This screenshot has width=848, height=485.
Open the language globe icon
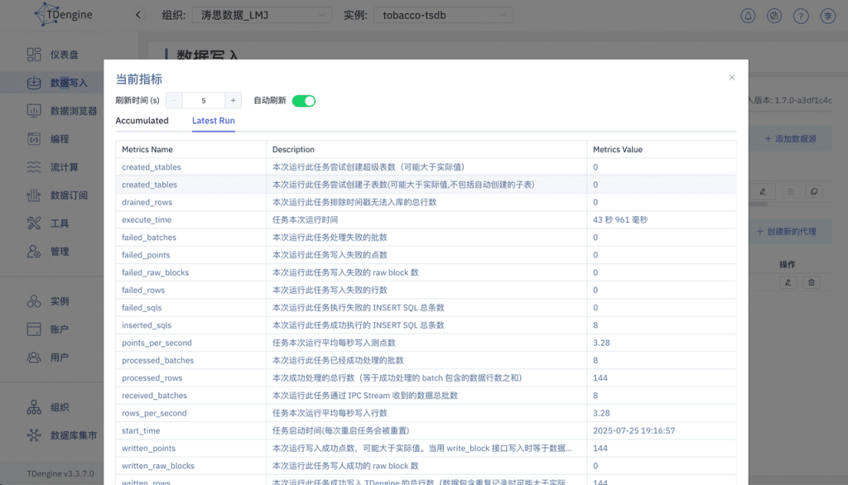click(x=773, y=15)
